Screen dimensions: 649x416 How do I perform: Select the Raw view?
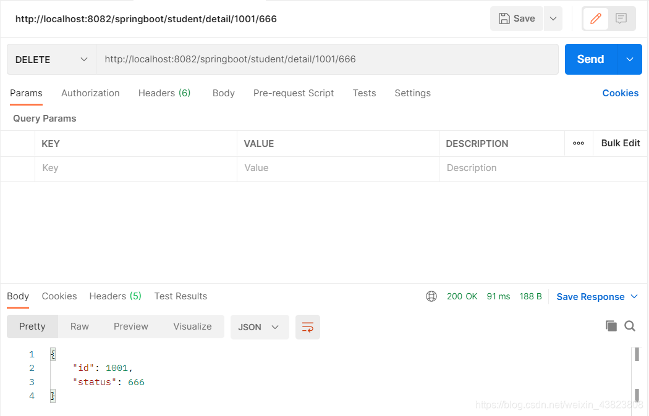[x=80, y=327]
